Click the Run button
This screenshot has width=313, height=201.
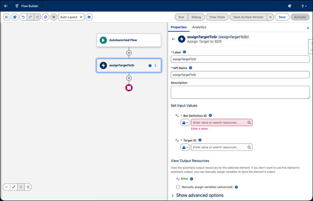point(181,17)
